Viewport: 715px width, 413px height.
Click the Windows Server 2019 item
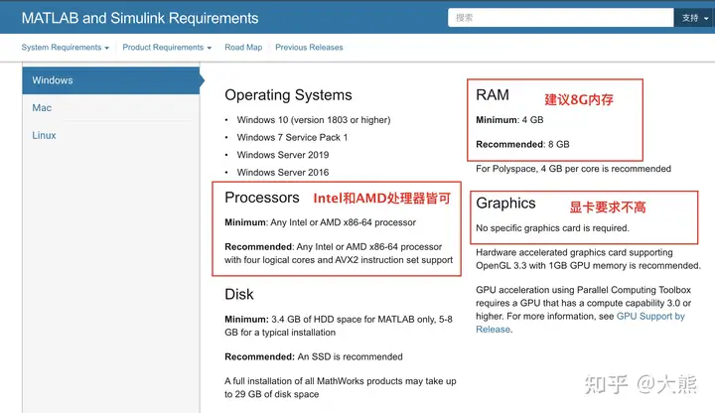tap(283, 155)
